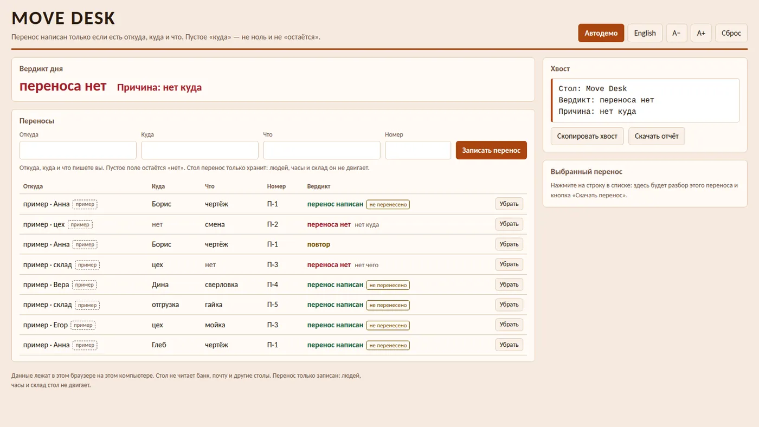The width and height of the screenshot is (759, 427).
Task: Click the 'мойка' cell
Action: tap(215, 325)
